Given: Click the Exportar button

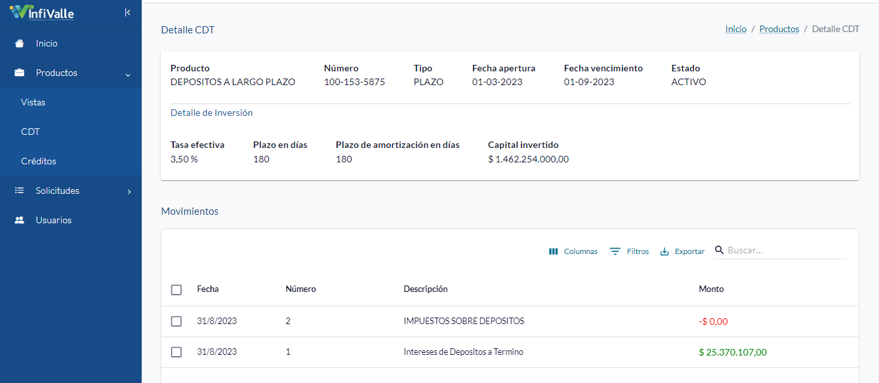Looking at the screenshot, I should point(682,251).
